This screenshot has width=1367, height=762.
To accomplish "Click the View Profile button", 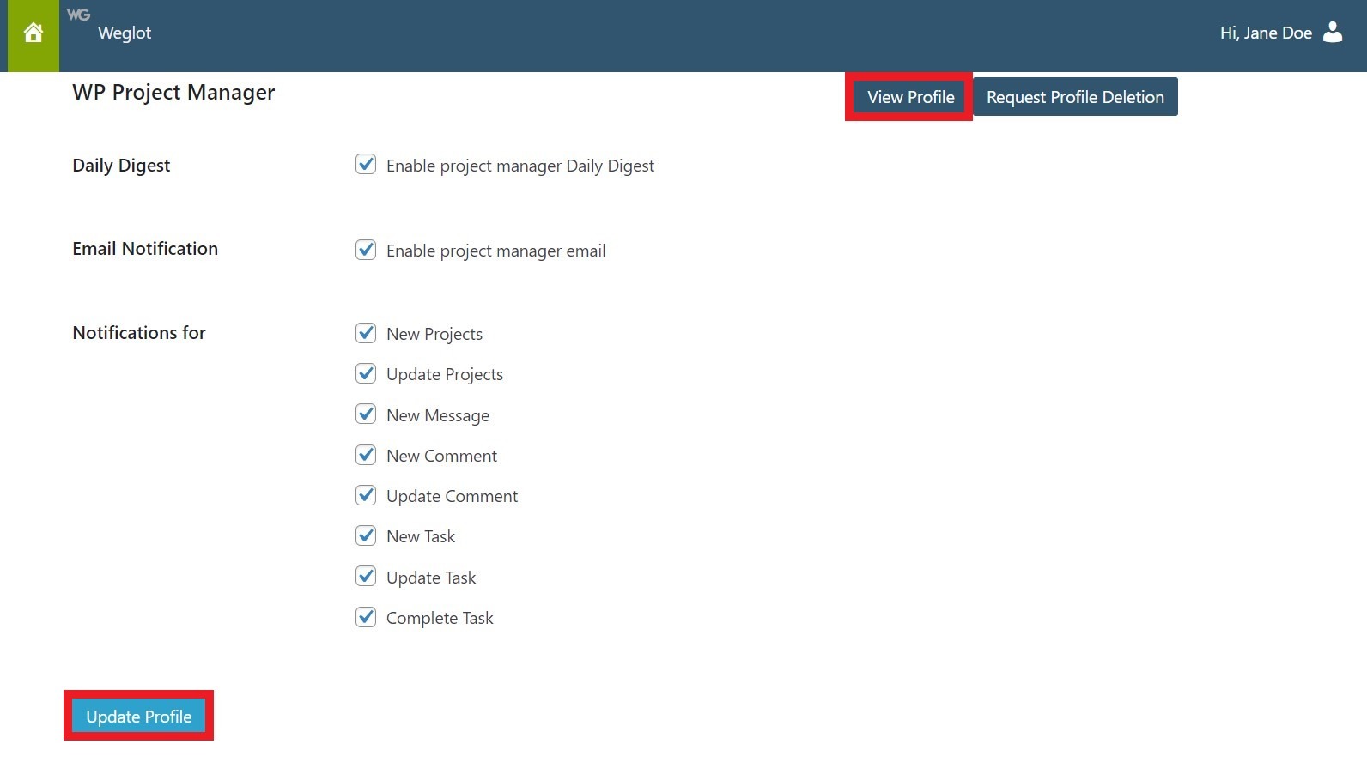I will (910, 97).
